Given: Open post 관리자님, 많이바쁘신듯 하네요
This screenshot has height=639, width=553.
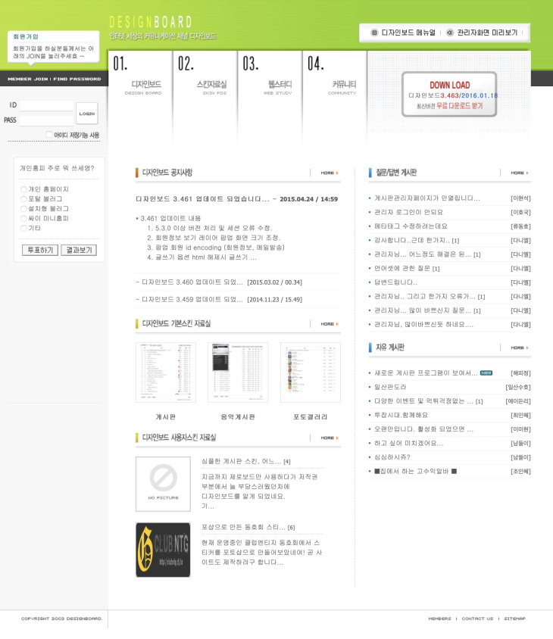Looking at the screenshot, I should point(423,325).
